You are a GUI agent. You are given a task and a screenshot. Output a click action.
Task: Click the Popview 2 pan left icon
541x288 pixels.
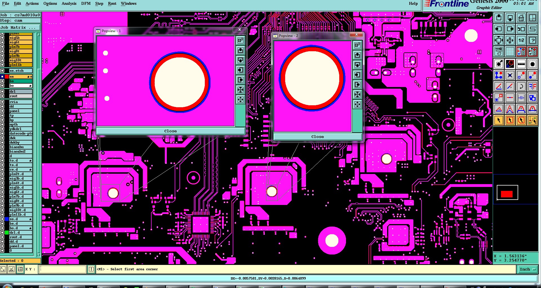click(357, 75)
